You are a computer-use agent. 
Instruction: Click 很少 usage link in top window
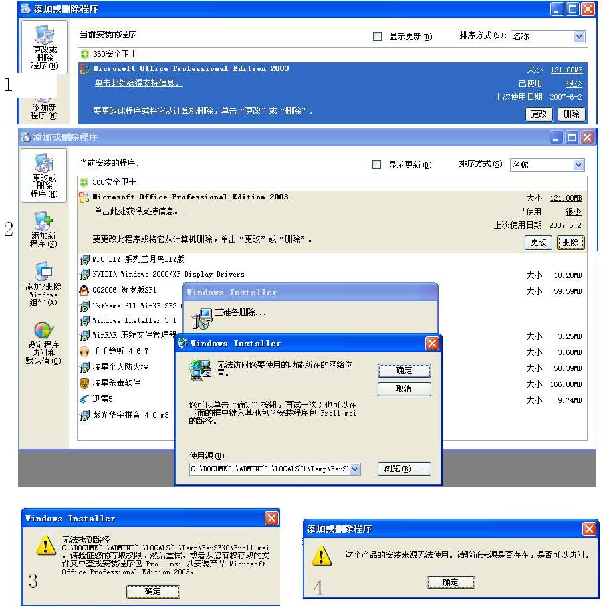pos(574,84)
